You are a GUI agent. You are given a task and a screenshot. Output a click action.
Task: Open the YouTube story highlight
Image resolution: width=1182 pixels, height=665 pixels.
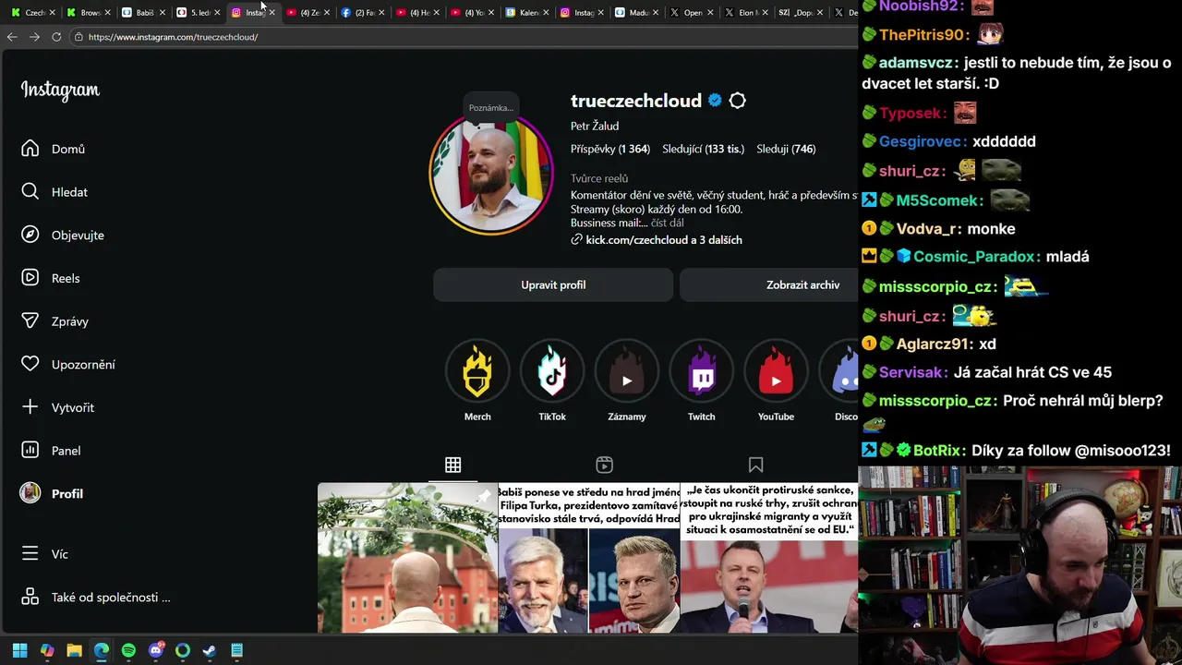[x=776, y=371]
